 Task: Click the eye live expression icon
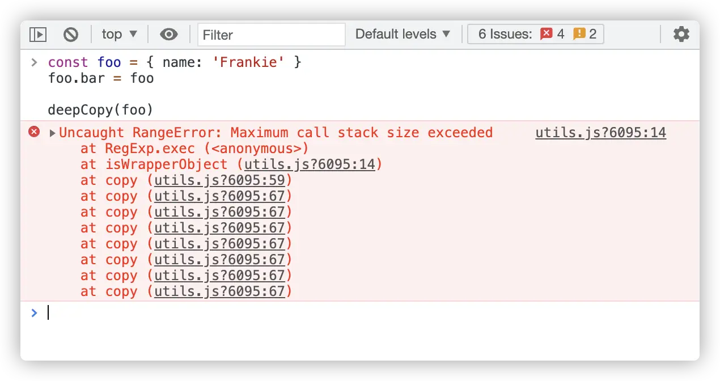coord(168,35)
